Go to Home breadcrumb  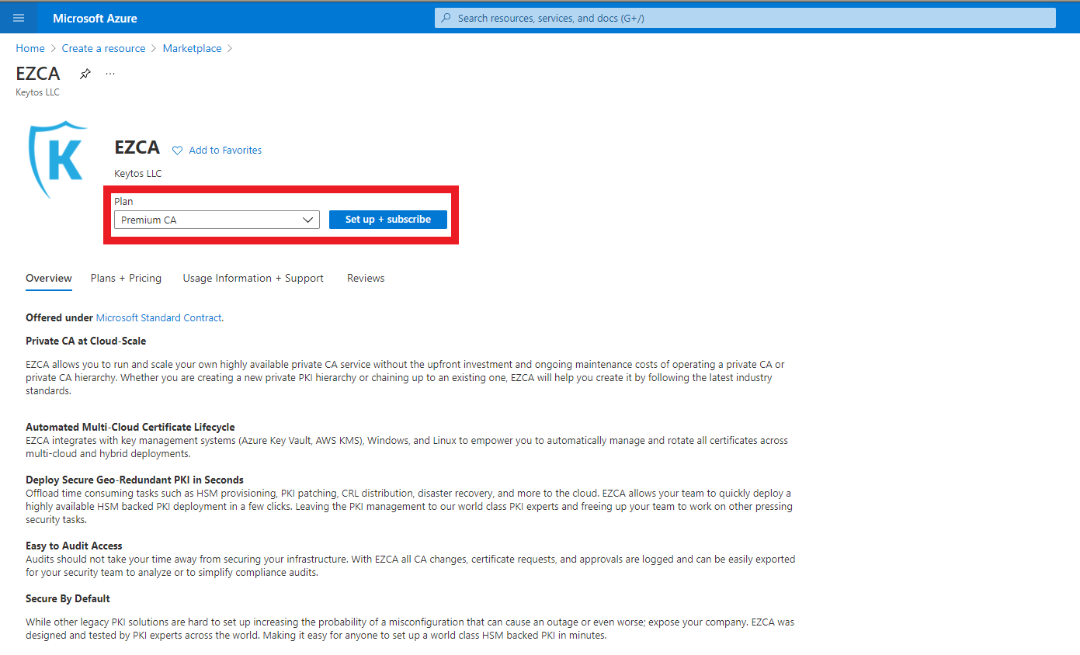coord(30,48)
